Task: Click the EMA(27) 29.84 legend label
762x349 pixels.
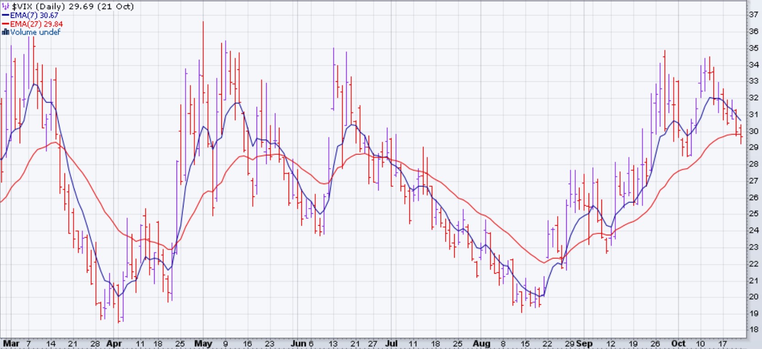Action: pyautogui.click(x=37, y=24)
